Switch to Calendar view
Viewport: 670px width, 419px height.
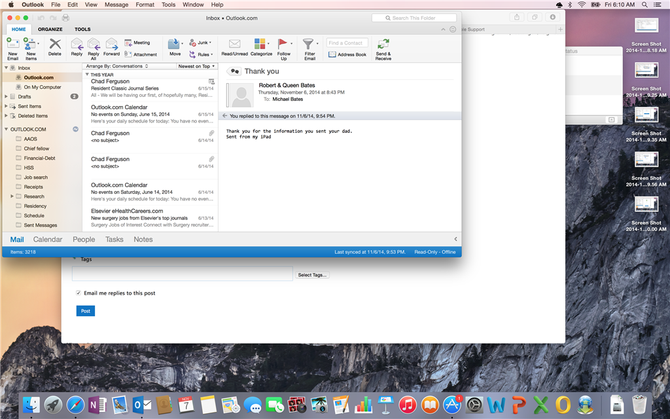point(48,240)
